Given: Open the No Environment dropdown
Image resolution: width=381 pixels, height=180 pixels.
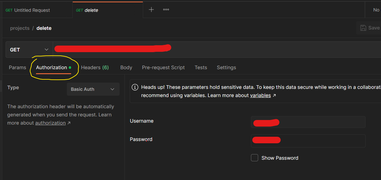Looking at the screenshot, I should pyautogui.click(x=376, y=10).
